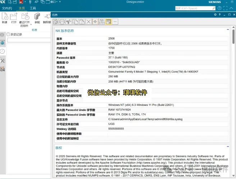Click the 装配 assembly ribbon button
Screen dimensions: 236x179
coord(37,18)
